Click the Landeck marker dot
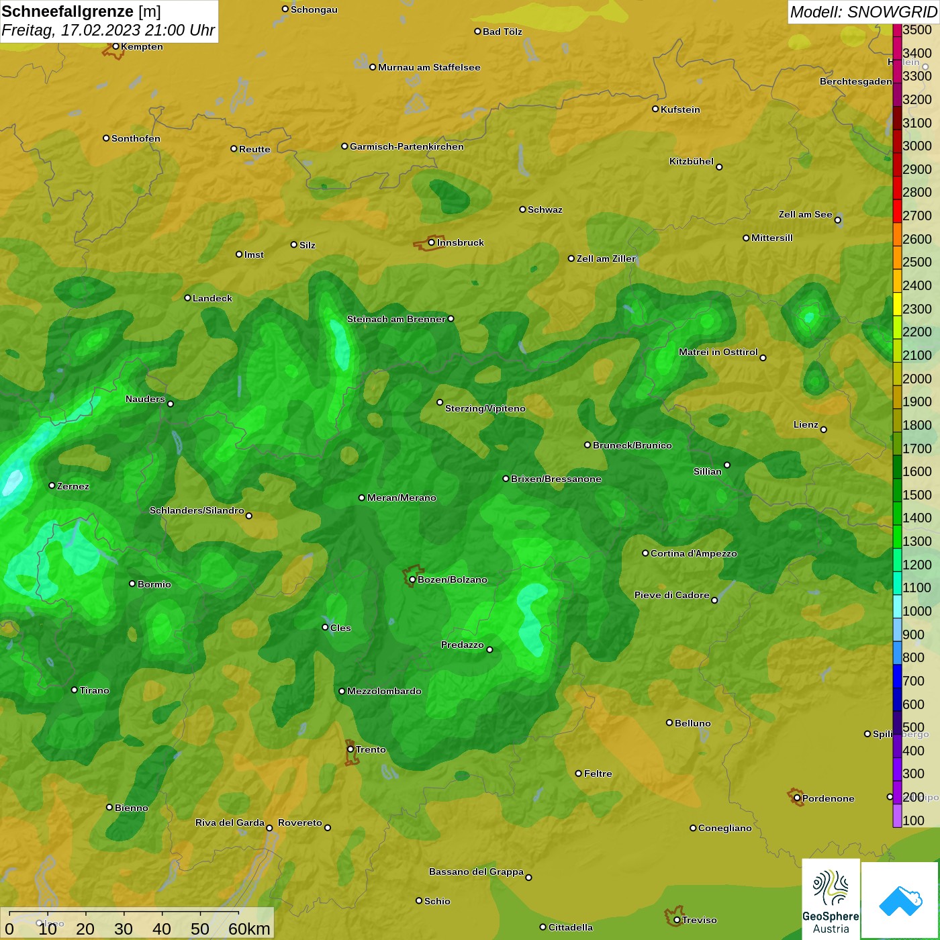Image resolution: width=940 pixels, height=940 pixels. click(187, 297)
